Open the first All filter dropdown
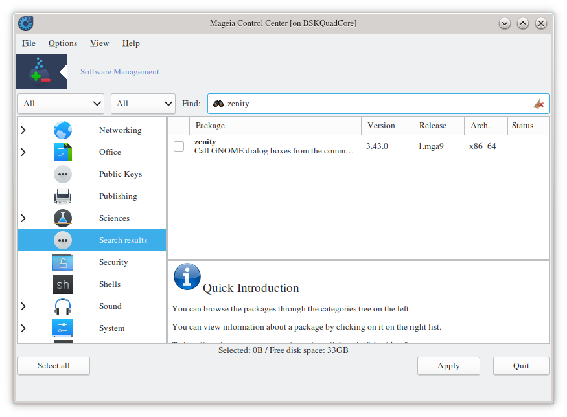Viewport: 567px width, 417px height. 61,104
